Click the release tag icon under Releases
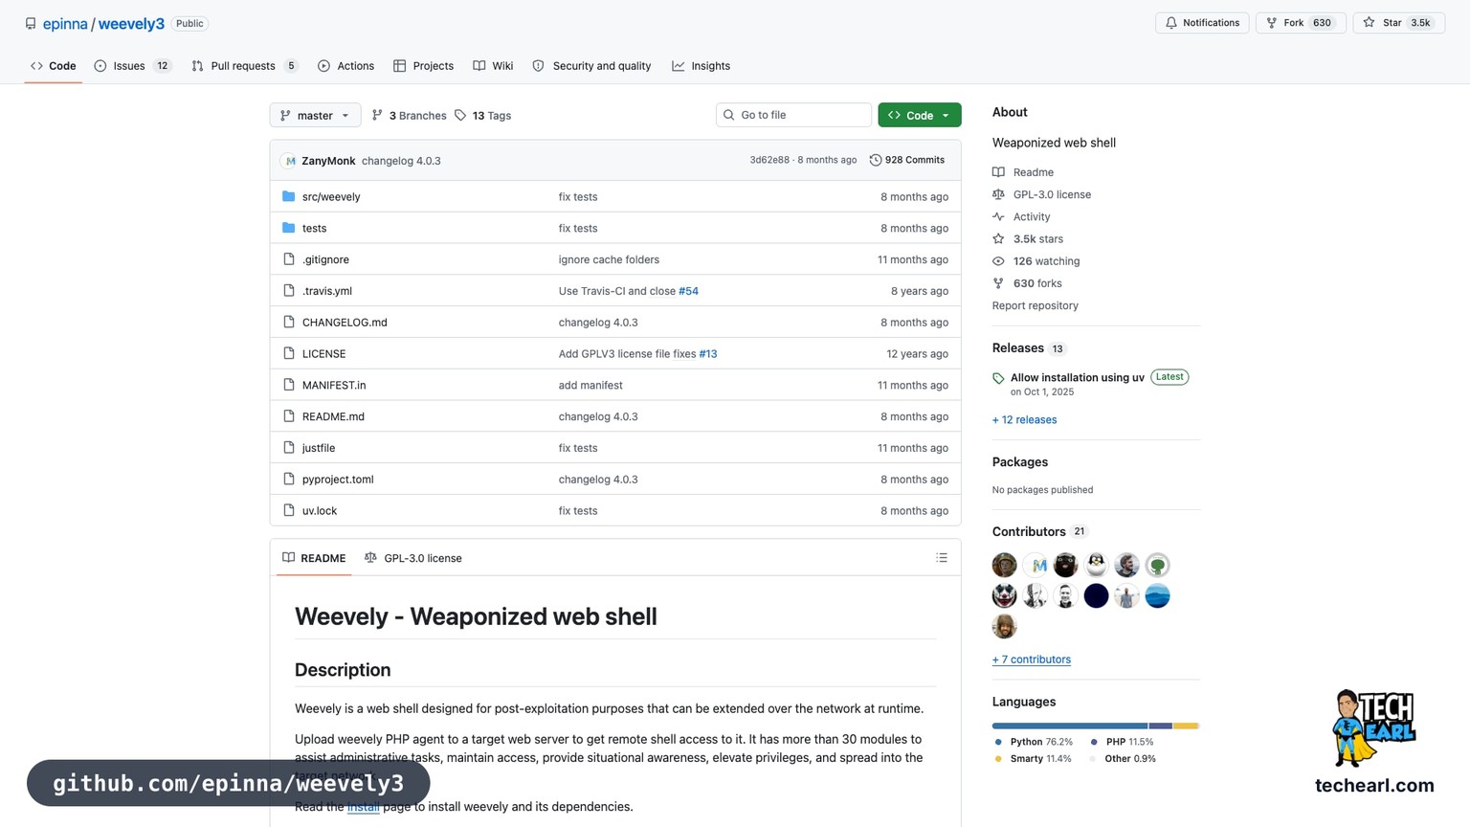 [998, 378]
